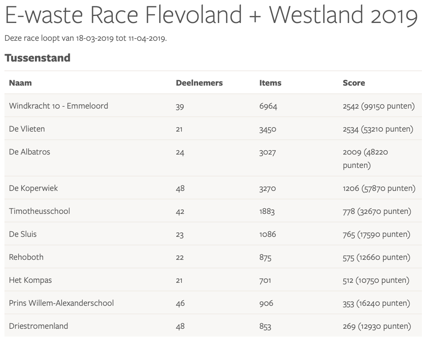Screen dimensions: 426x341
Task: Click the Items column header
Action: pyautogui.click(x=270, y=83)
